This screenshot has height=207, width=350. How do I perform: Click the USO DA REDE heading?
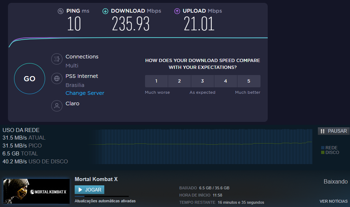coord(21,130)
